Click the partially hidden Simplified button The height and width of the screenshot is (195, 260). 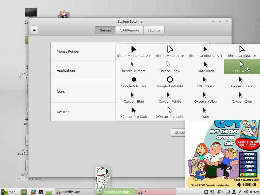(x=178, y=133)
